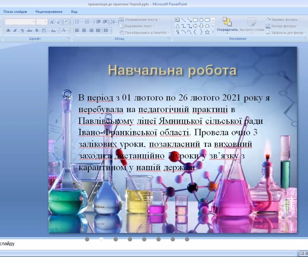Select the Right Arrow shape
This screenshot has height=257, width=308.
pyautogui.click(x=196, y=26)
